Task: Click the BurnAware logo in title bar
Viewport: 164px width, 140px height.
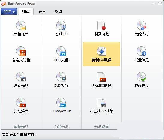Action: click(x=4, y=4)
